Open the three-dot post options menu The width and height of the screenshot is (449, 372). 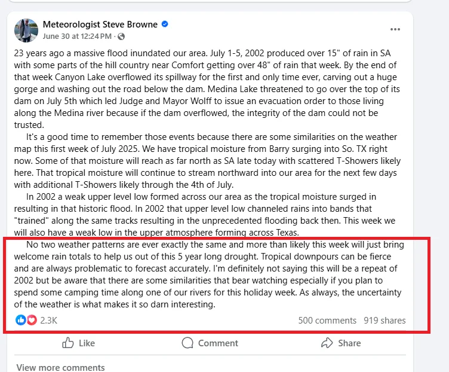395,29
